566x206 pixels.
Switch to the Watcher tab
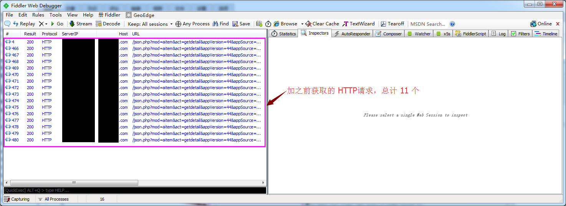click(x=419, y=34)
